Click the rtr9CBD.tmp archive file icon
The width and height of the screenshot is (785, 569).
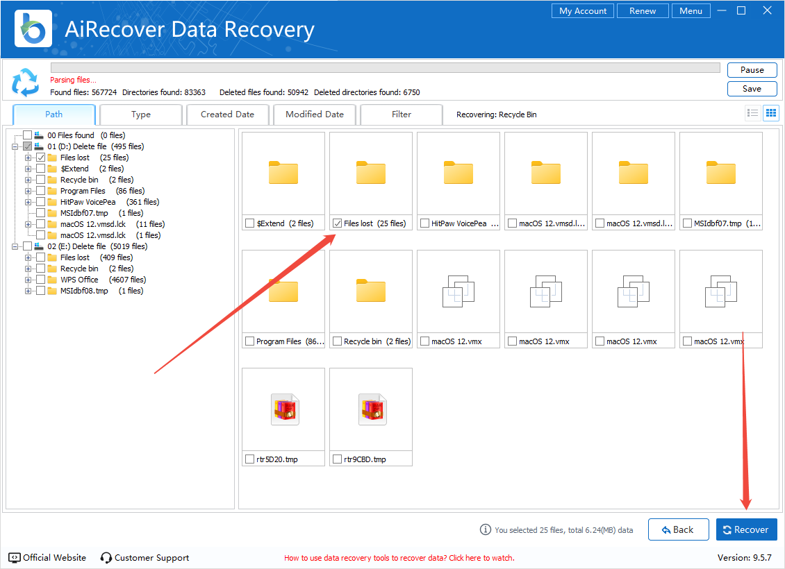coord(371,409)
